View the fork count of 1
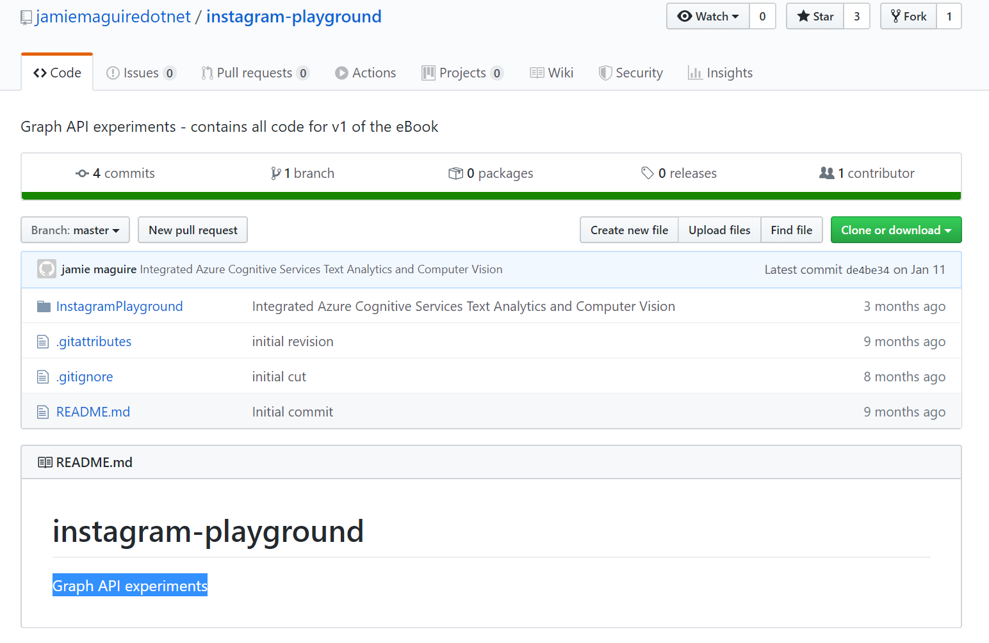Screen dimensions: 989x643 point(949,17)
